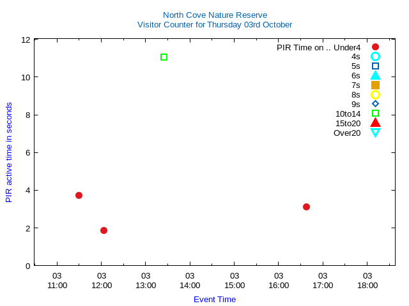Select the 5s blue square legend marker

pos(375,66)
